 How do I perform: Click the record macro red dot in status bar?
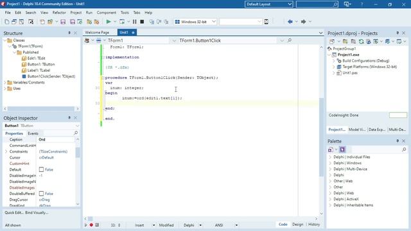coord(91,225)
